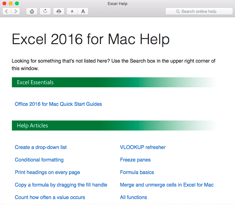Click the magnifying glass search icon

point(178,11)
